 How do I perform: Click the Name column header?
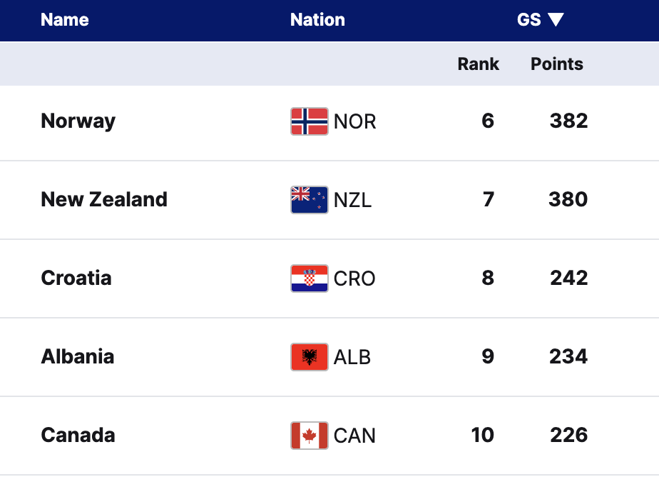click(x=65, y=20)
